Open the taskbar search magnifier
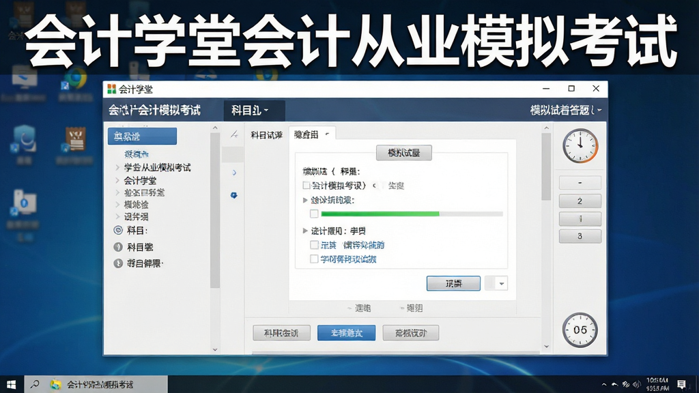The width and height of the screenshot is (699, 393). pyautogui.click(x=34, y=384)
